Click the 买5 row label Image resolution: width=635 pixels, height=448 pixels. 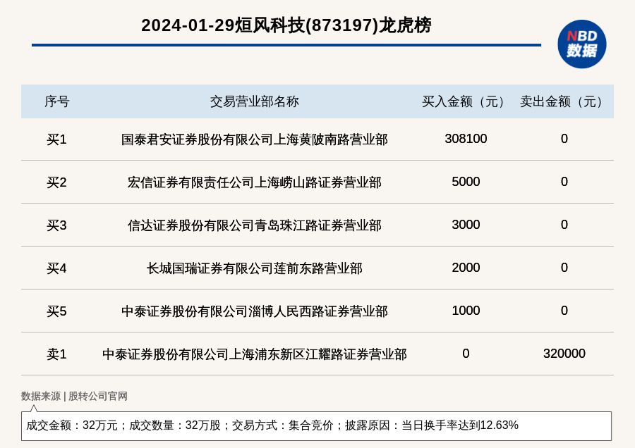point(56,311)
